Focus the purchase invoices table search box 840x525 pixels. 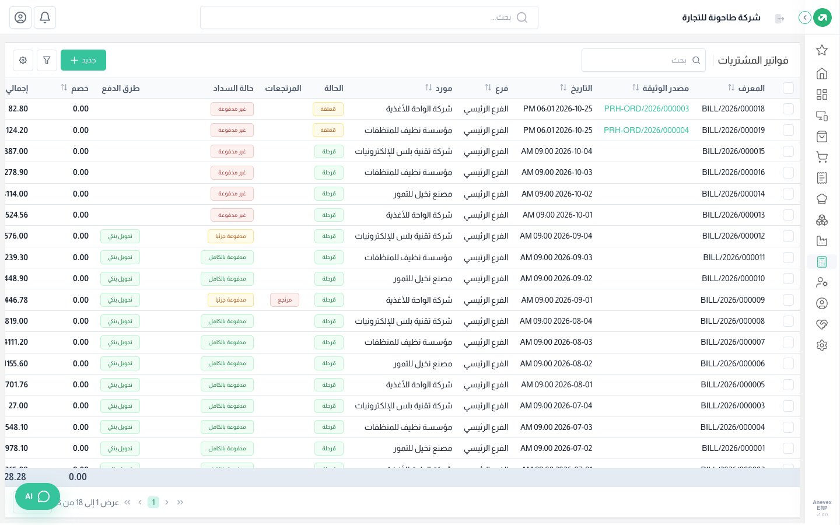[x=643, y=60]
